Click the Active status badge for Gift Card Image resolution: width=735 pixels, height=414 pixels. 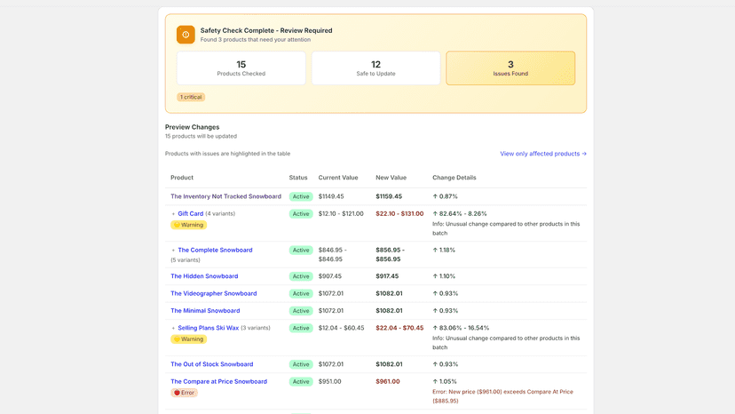301,214
